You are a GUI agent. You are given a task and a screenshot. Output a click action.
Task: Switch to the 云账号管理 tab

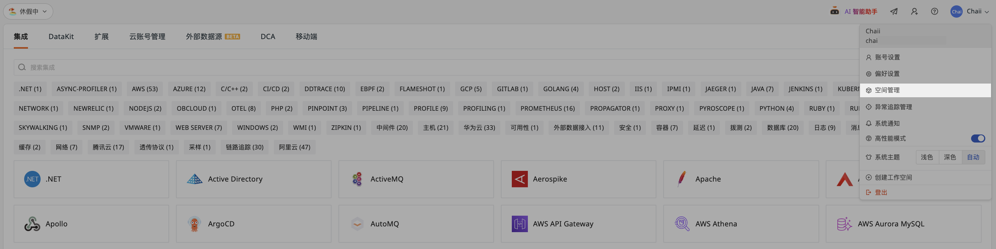coord(147,36)
